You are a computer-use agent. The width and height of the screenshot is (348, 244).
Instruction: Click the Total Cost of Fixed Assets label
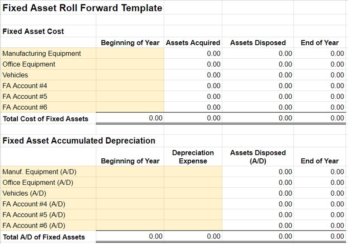46,119
